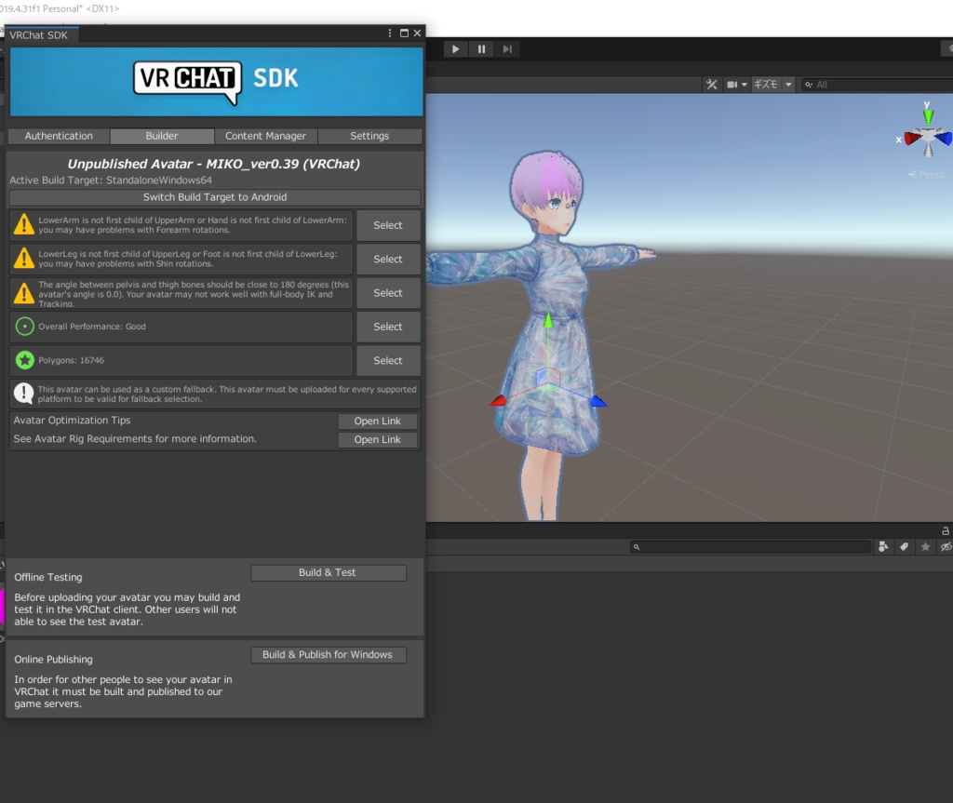Toggle the hidden-objects eye icon in Inspector bar
This screenshot has height=803, width=953.
pos(944,547)
